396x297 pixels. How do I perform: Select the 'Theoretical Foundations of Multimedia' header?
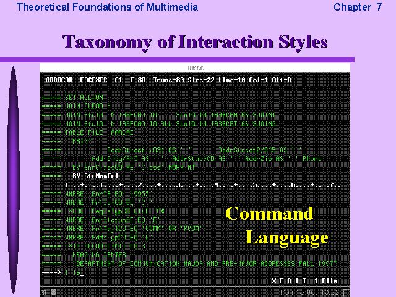107,7
